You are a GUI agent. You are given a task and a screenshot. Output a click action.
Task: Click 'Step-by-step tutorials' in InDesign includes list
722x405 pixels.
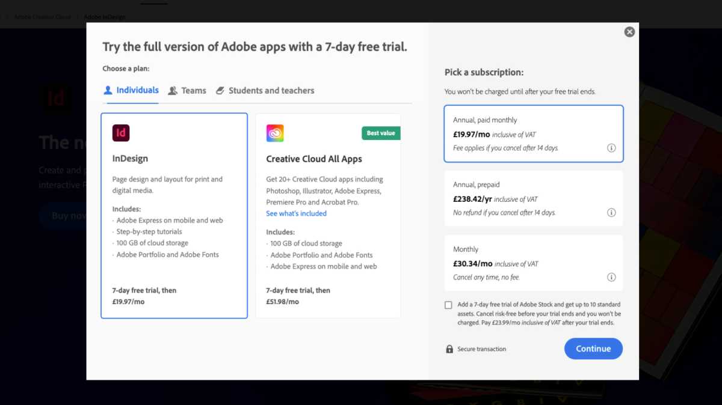tap(149, 232)
